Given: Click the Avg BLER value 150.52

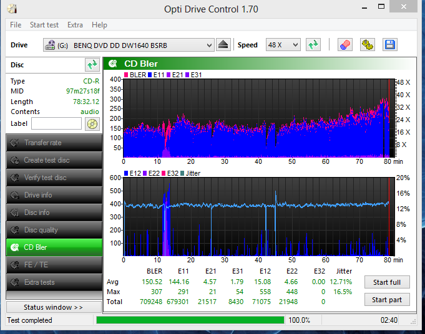Looking at the screenshot, I should pyautogui.click(x=152, y=282).
